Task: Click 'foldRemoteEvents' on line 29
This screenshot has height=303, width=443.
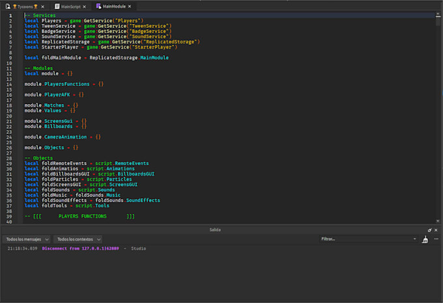Action: click(64, 163)
